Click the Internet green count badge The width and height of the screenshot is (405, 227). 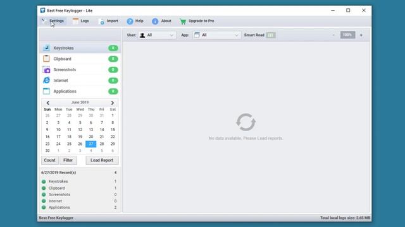click(113, 81)
